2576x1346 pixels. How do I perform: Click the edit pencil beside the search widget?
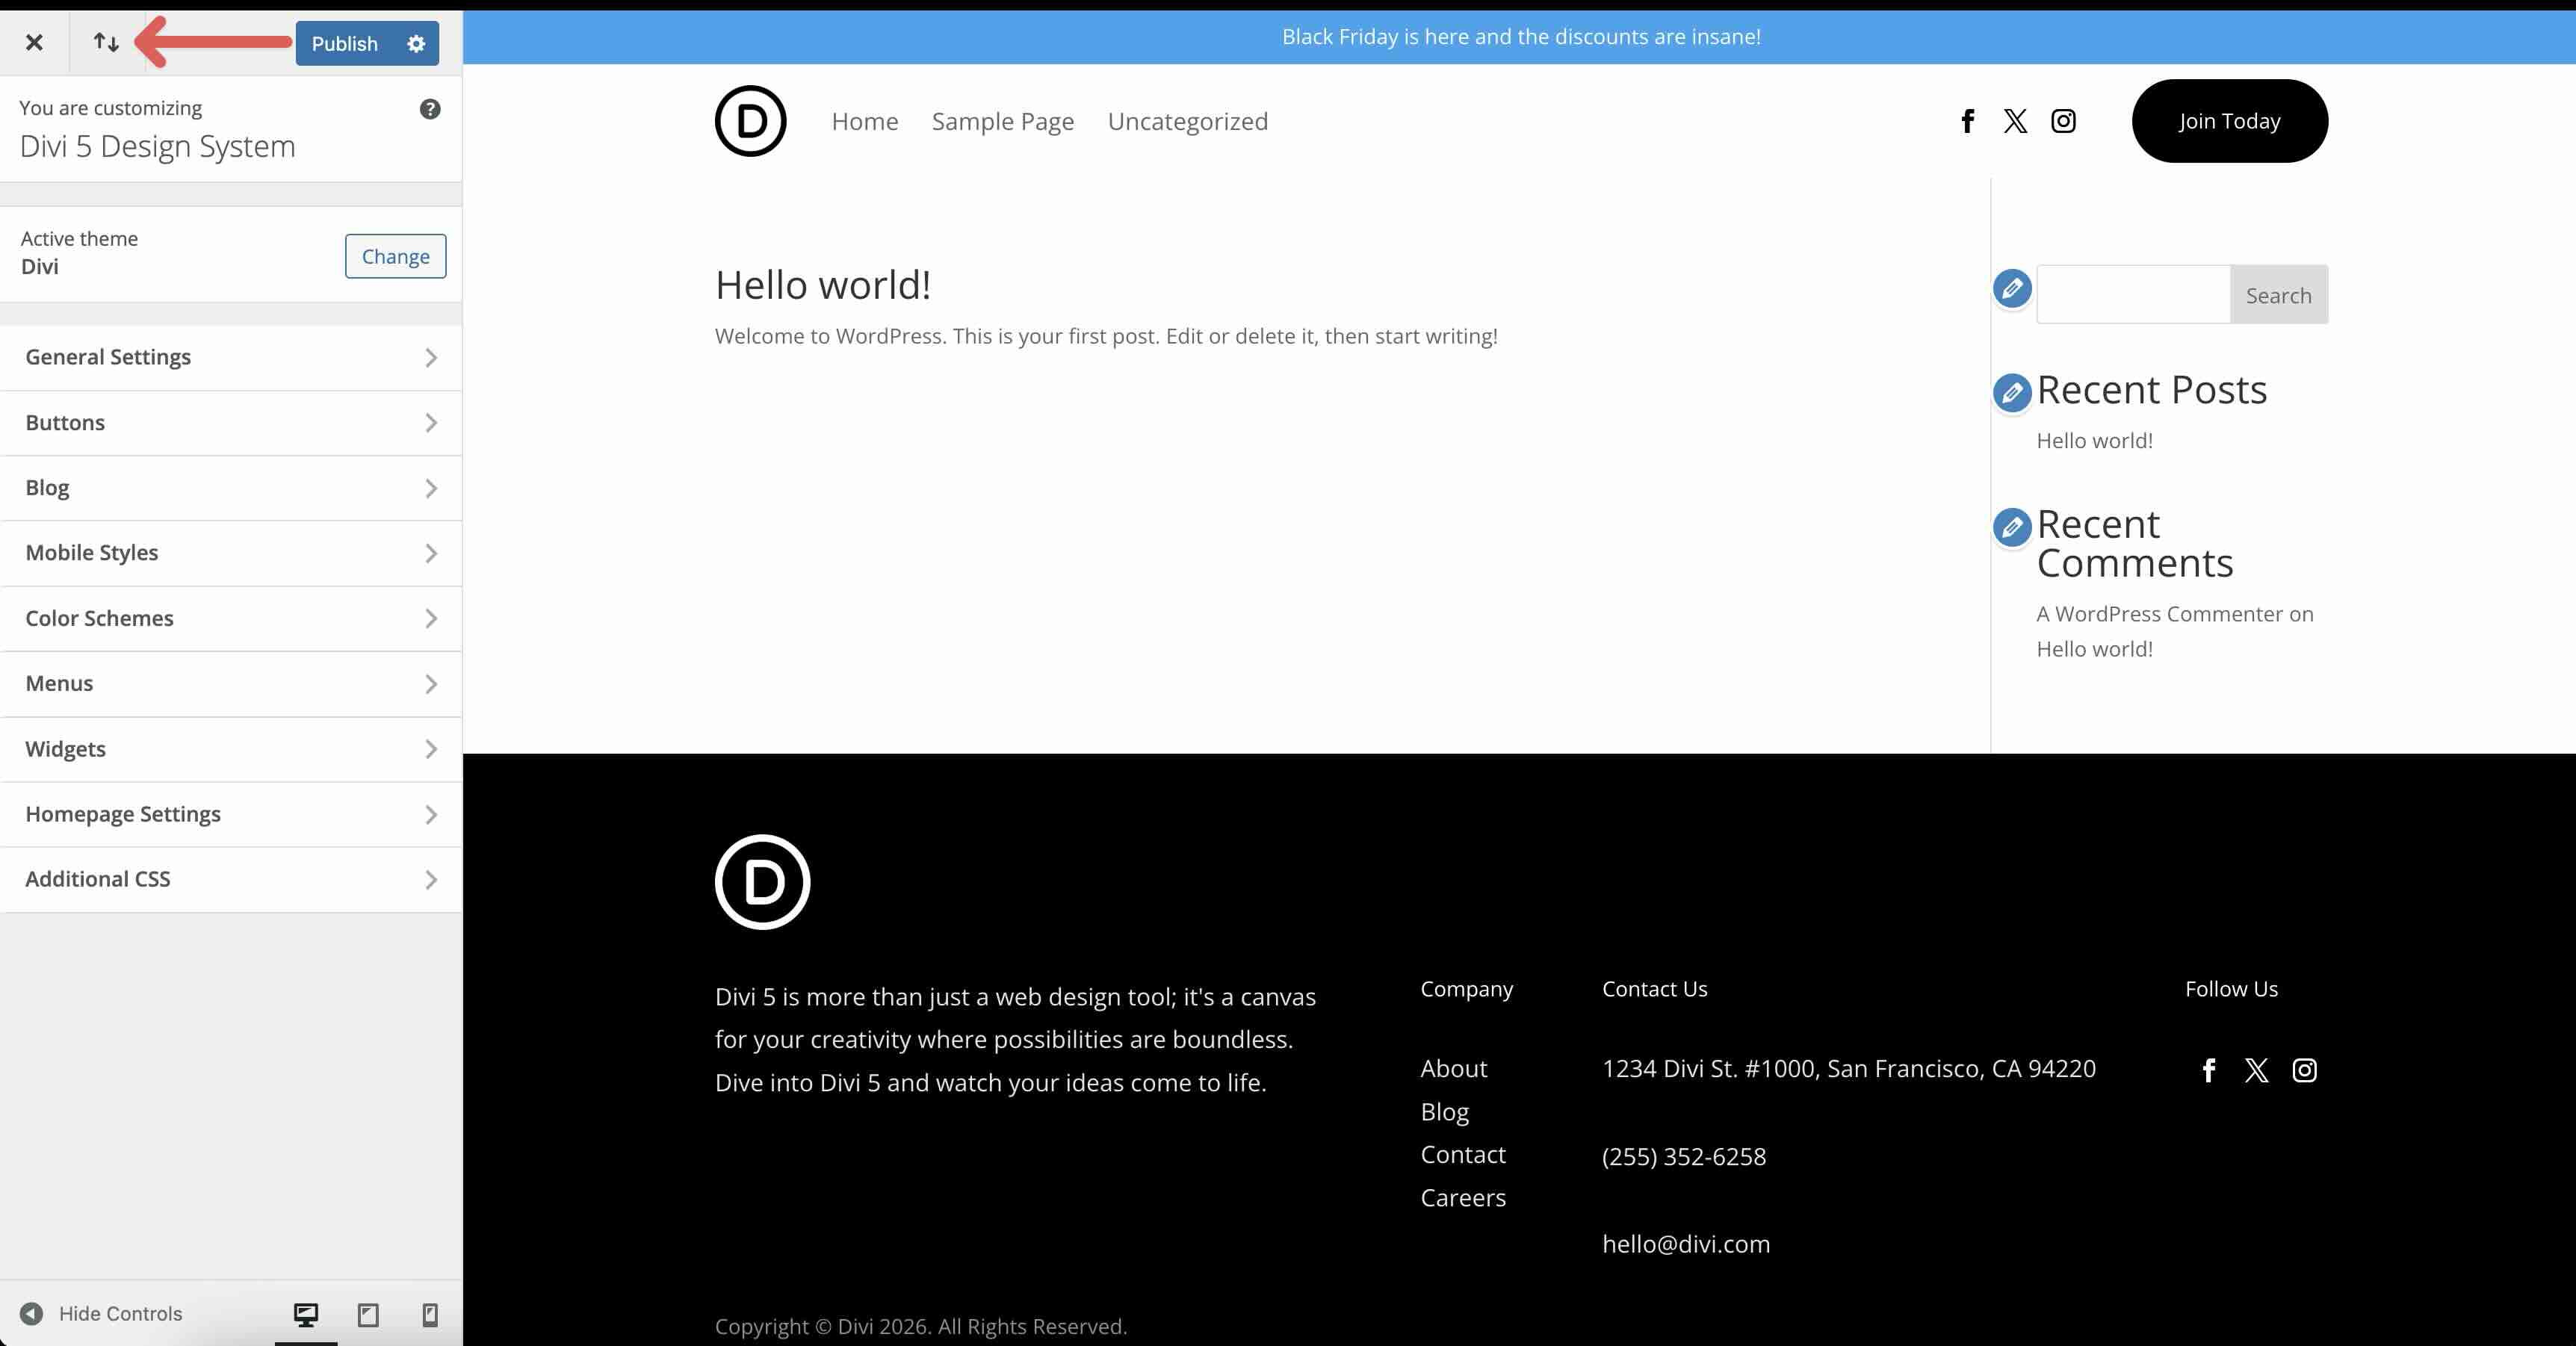click(2012, 290)
